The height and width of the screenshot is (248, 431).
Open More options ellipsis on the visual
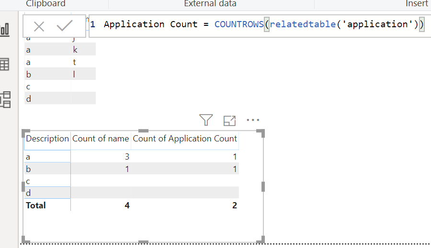pyautogui.click(x=253, y=120)
